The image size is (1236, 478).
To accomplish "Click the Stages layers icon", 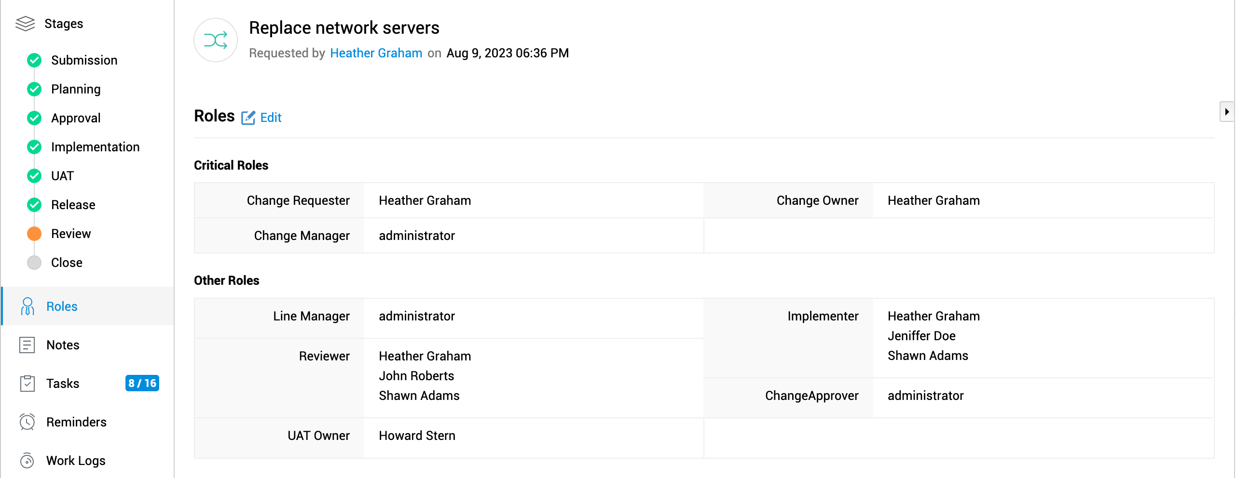I will click(x=25, y=24).
